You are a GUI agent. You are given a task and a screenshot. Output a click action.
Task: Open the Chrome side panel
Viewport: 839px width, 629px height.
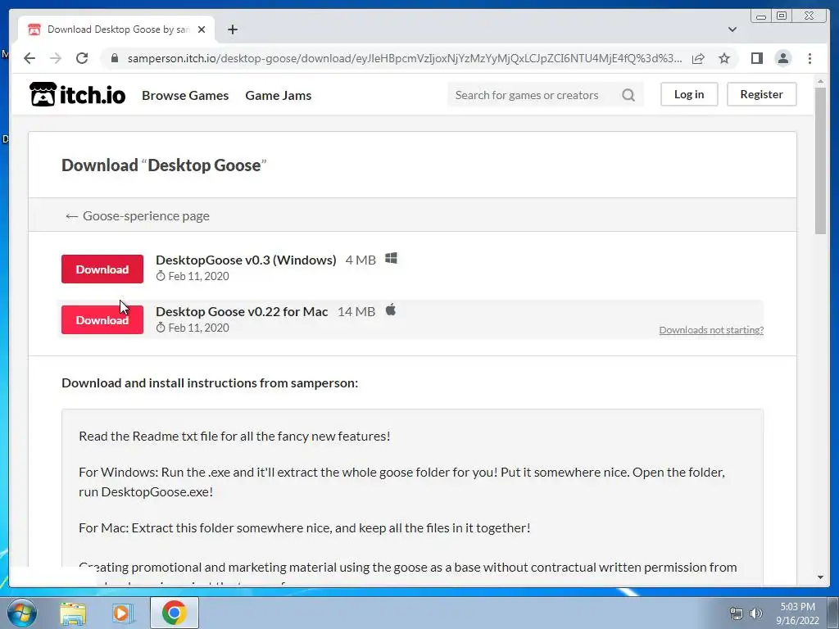pyautogui.click(x=756, y=58)
